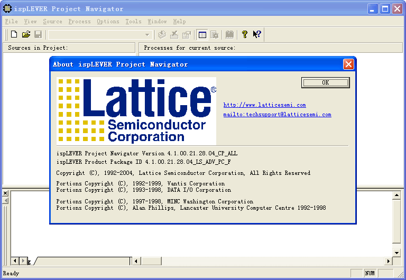Click the chip library book icon
406x280 pixels.
point(229,34)
